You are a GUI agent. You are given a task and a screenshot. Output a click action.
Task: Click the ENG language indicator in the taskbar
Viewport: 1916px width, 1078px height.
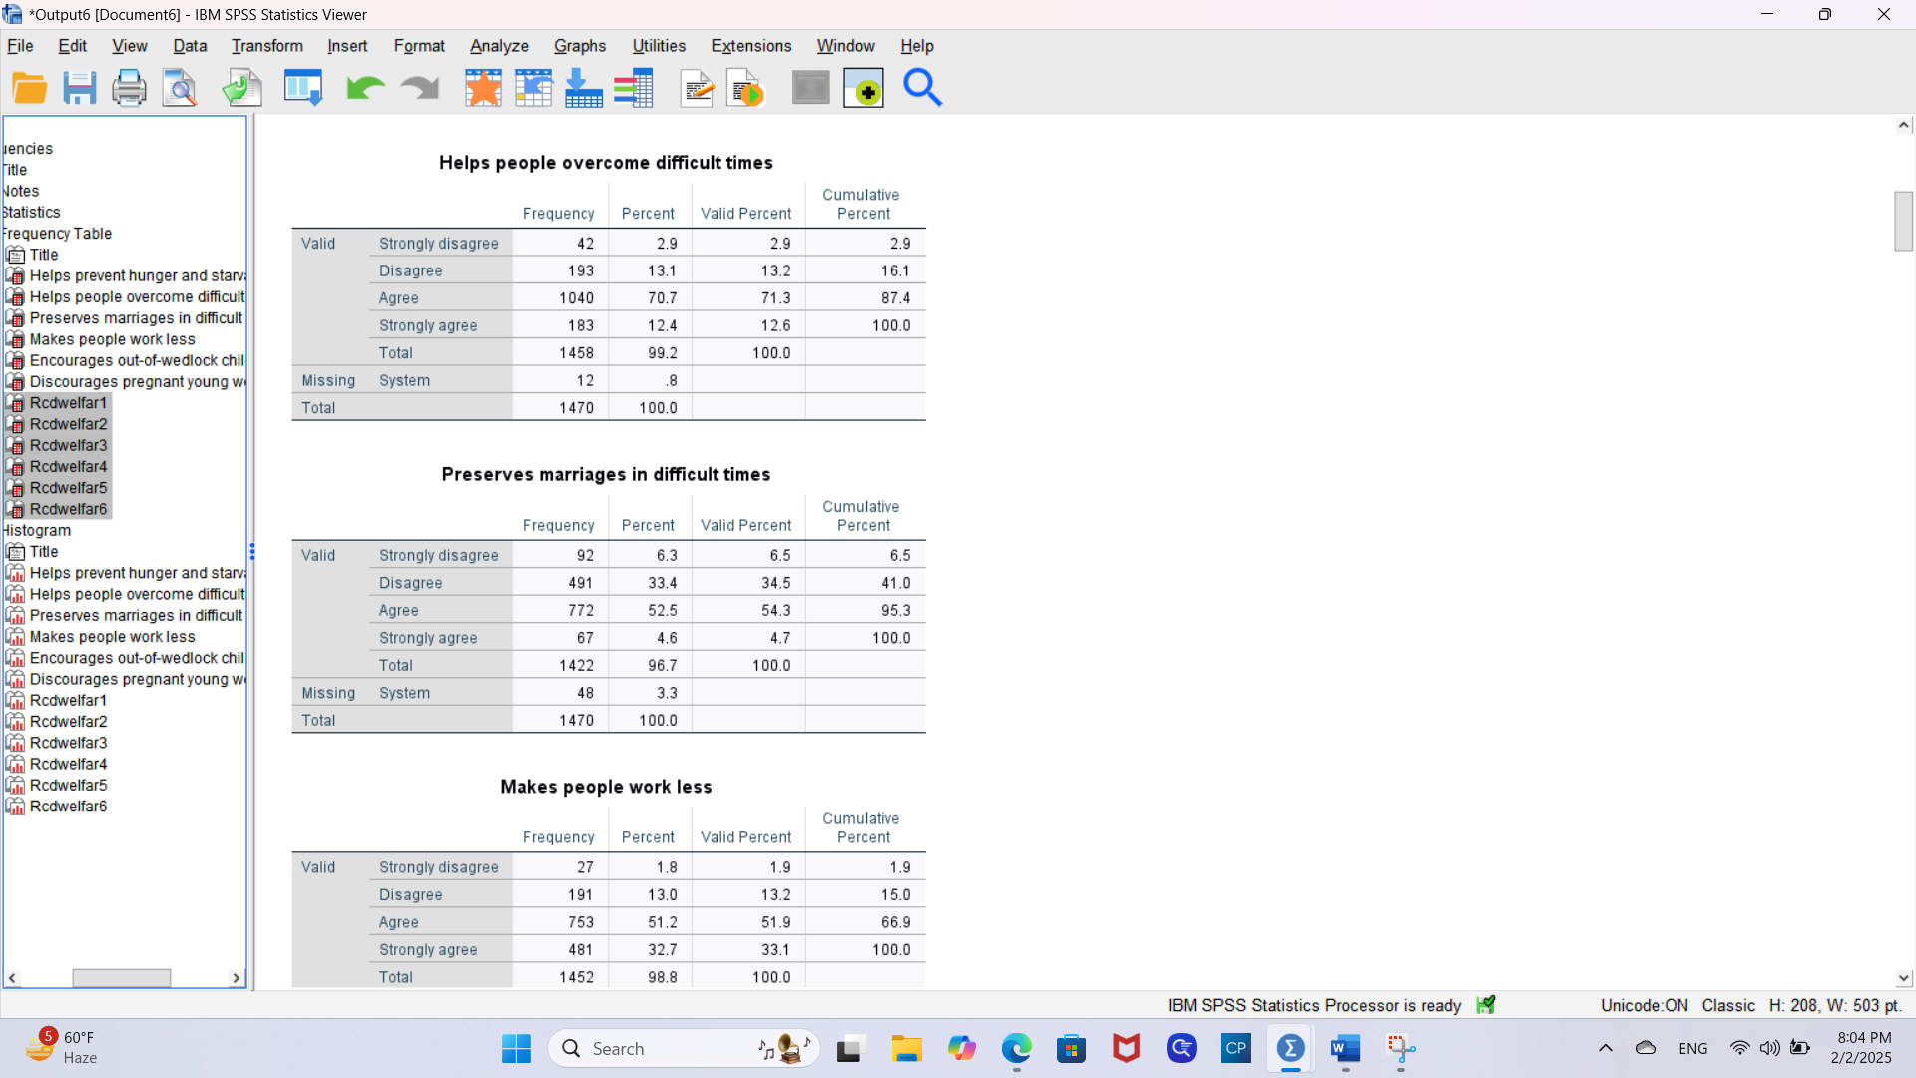1693,1048
